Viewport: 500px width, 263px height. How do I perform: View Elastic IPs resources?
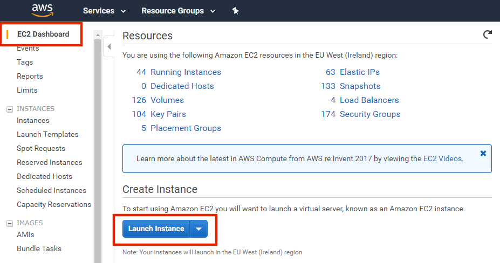tap(359, 72)
